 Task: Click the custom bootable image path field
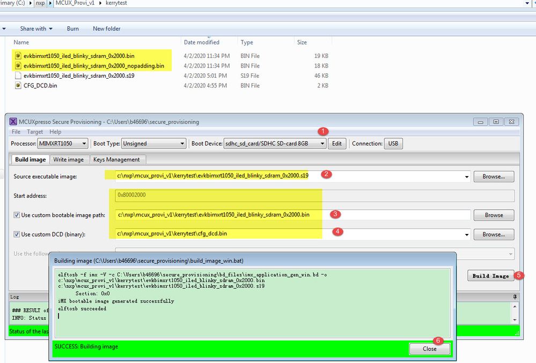(x=293, y=215)
